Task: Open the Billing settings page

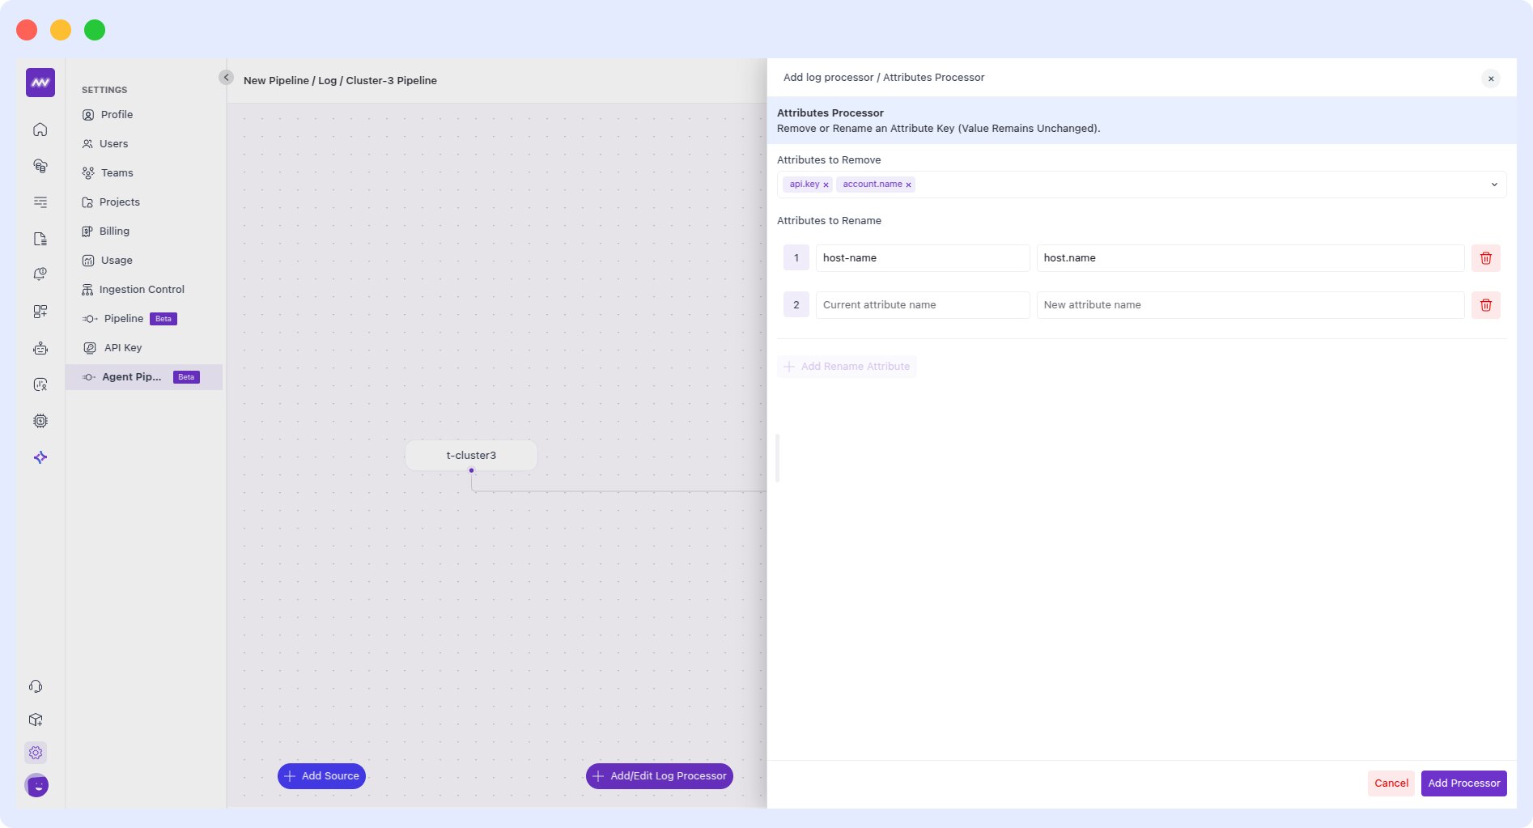Action: pyautogui.click(x=114, y=231)
